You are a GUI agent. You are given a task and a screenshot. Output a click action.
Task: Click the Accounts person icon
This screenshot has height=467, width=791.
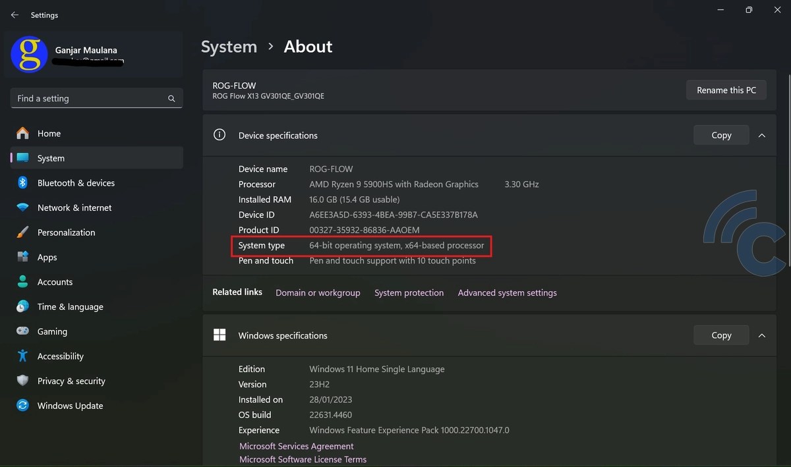coord(23,282)
